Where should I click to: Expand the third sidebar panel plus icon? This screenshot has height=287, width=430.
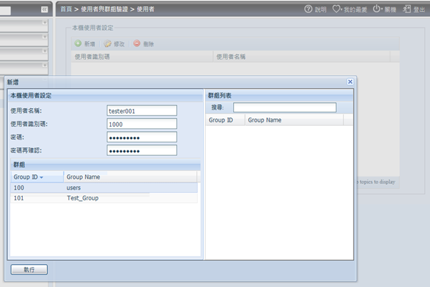tap(44, 51)
